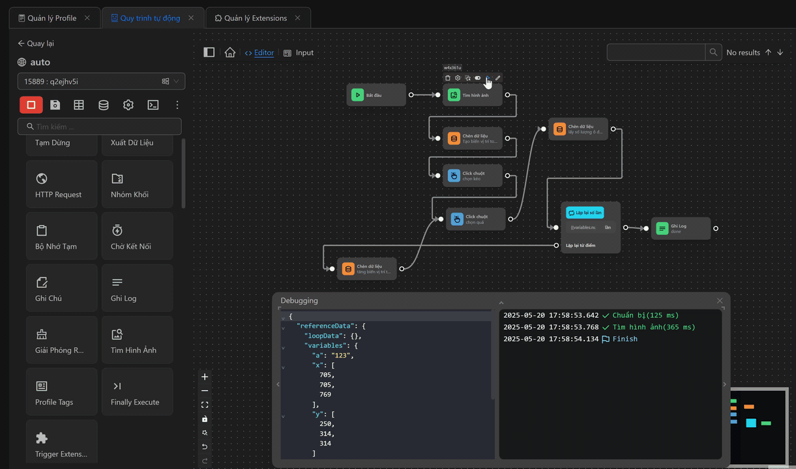Collapse the Debugging panel with top chevron
The width and height of the screenshot is (796, 469).
coord(501,302)
